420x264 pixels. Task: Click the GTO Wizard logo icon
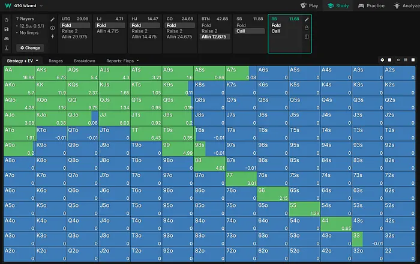tap(8, 5)
